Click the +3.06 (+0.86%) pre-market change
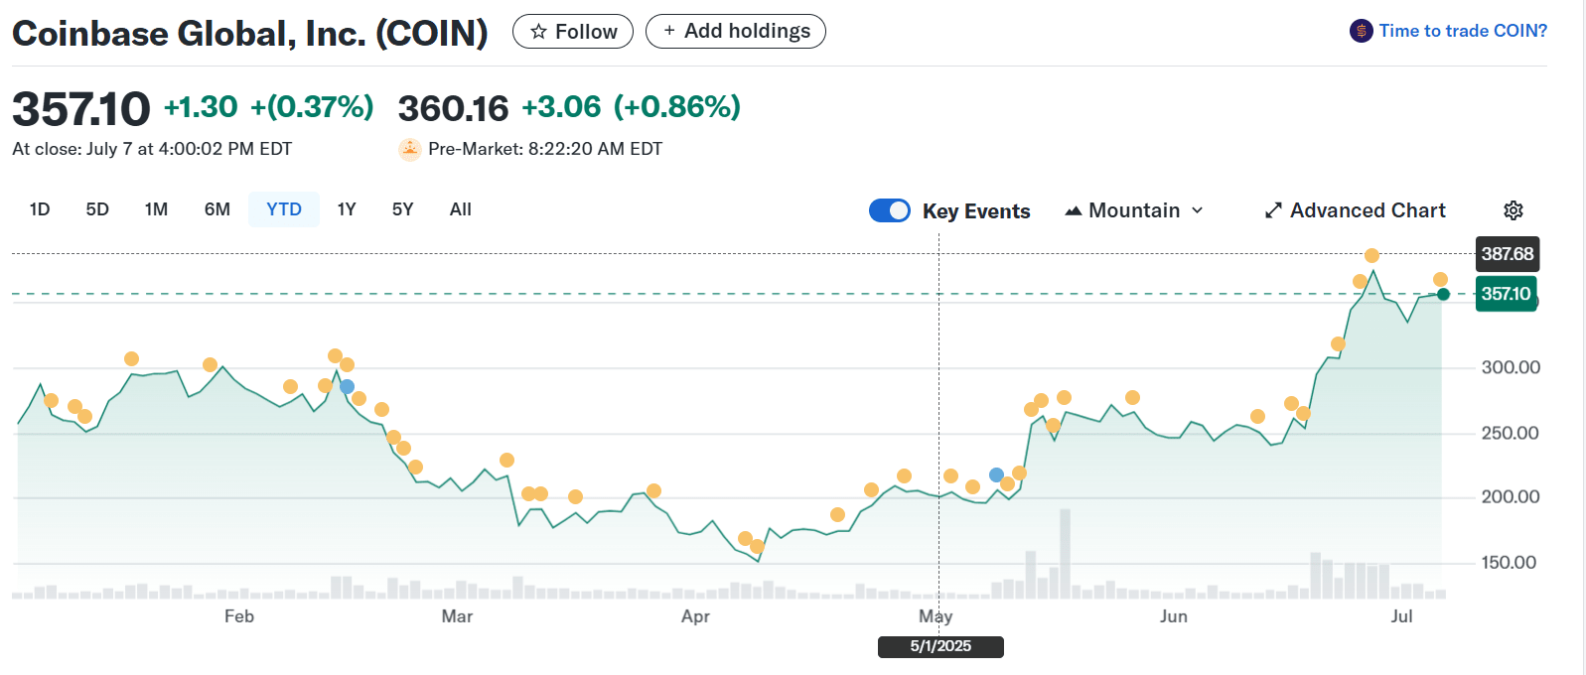This screenshot has width=1586, height=675. pyautogui.click(x=632, y=107)
